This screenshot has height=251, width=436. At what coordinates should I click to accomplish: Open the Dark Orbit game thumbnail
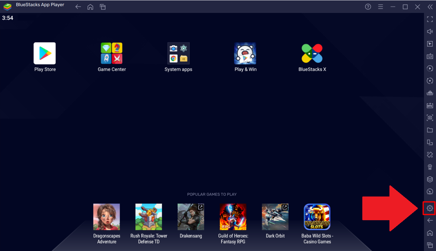click(275, 217)
